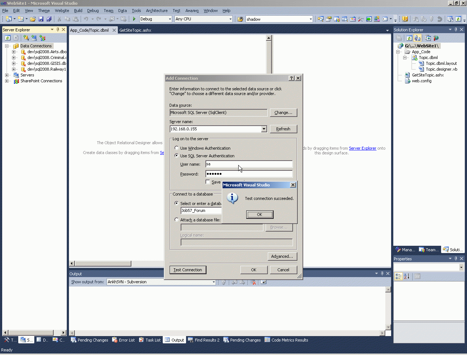Click the Advanced... button
The height and width of the screenshot is (355, 467).
point(282,256)
